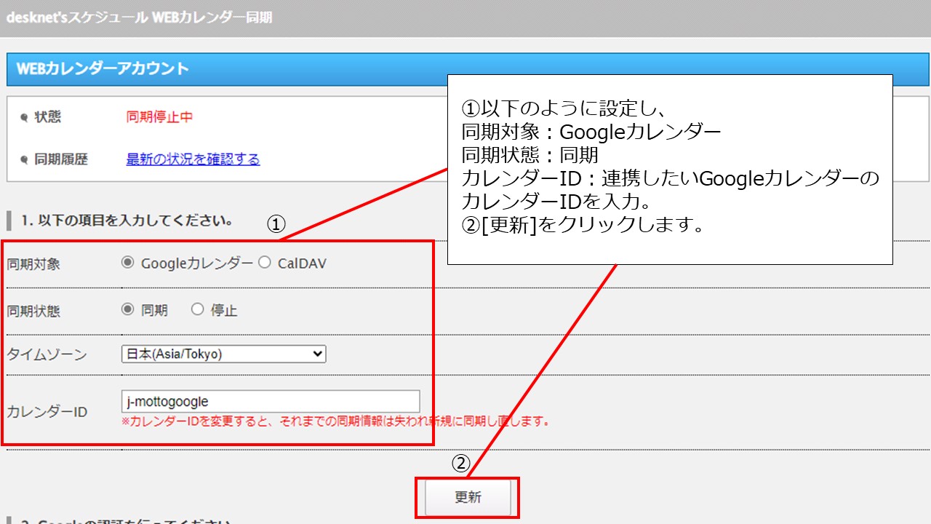Click the circled number ② marker
The width and height of the screenshot is (931, 524).
[x=461, y=464]
